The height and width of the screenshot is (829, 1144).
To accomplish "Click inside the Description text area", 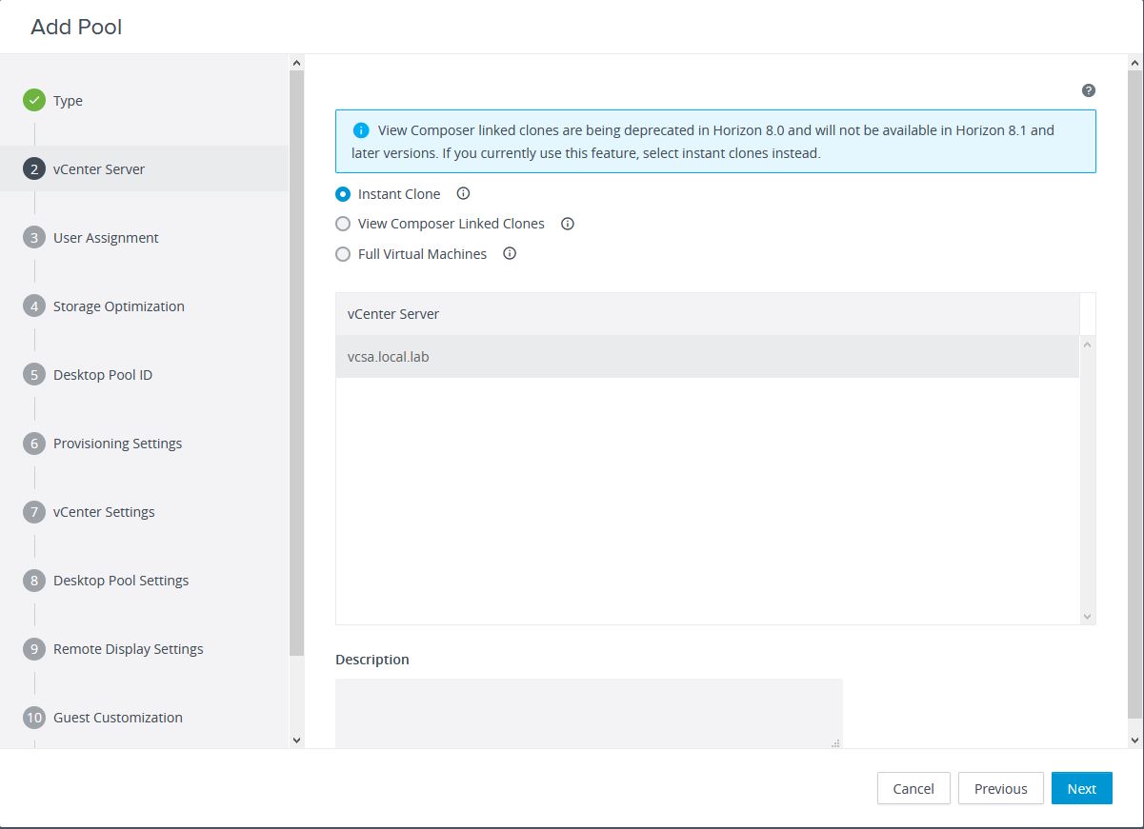I will tap(589, 713).
